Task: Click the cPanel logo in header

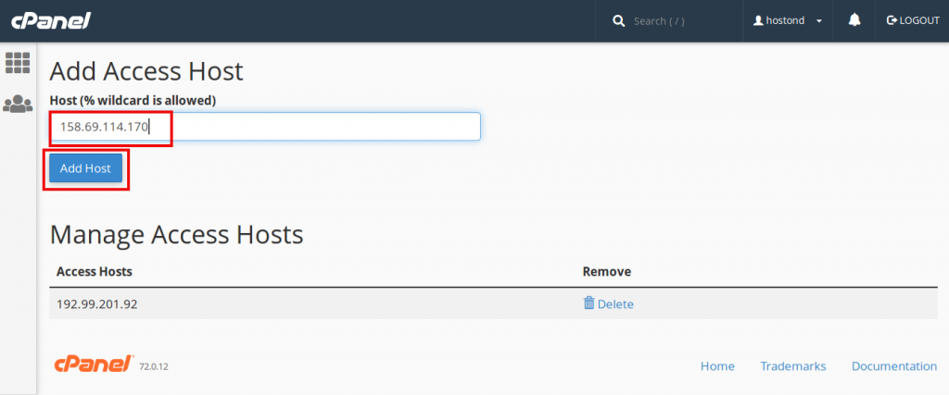Action: (x=51, y=20)
